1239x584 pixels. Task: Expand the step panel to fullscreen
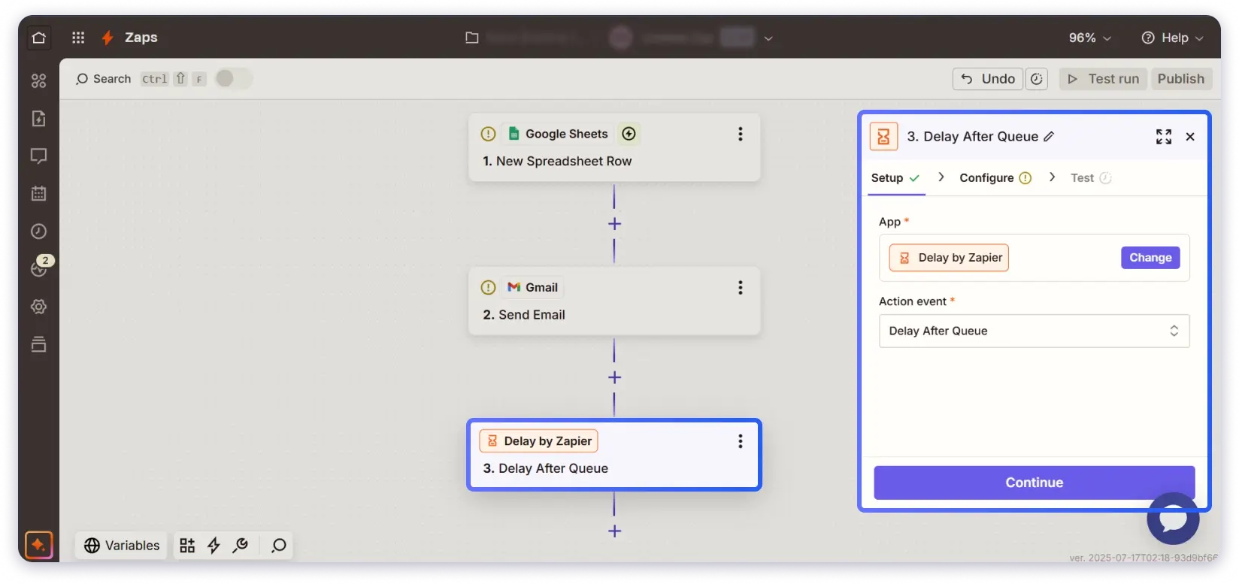coord(1164,137)
